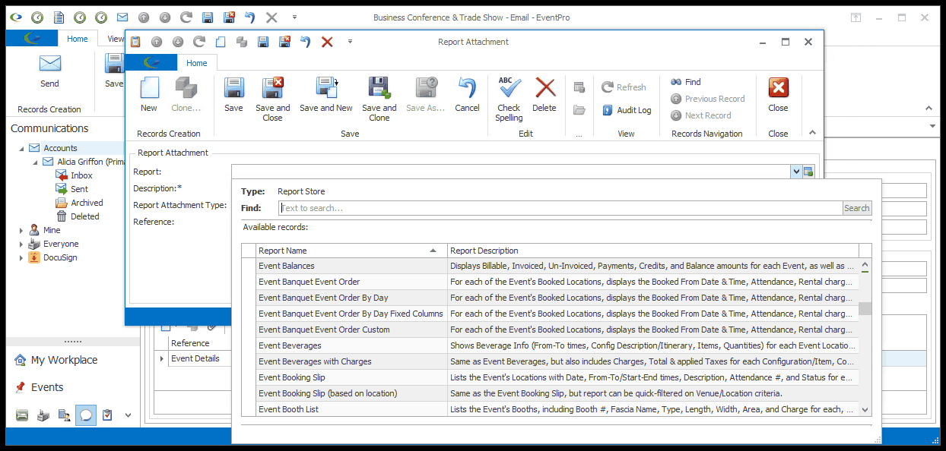Open the Report field dropdown arrow

796,172
